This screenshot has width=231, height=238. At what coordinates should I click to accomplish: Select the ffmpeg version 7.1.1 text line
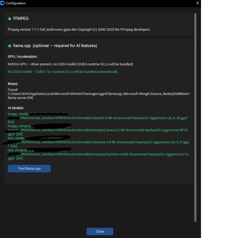(79, 29)
